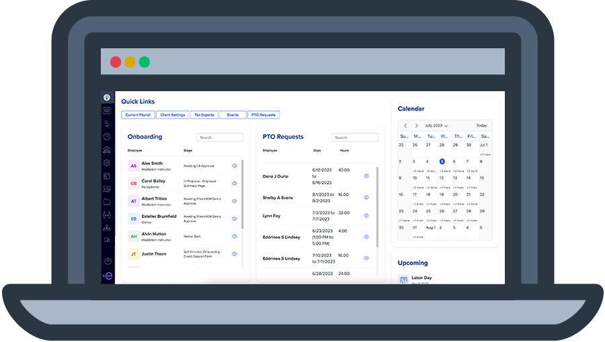Image resolution: width=605 pixels, height=342 pixels.
Task: Click Eddrinea S Lindsey 6/23/2023 eye icon
Action: pos(366,237)
